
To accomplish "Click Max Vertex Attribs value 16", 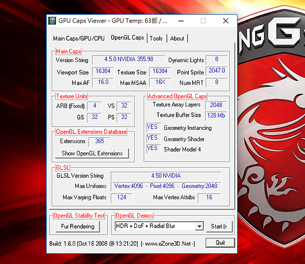I will click(209, 198).
